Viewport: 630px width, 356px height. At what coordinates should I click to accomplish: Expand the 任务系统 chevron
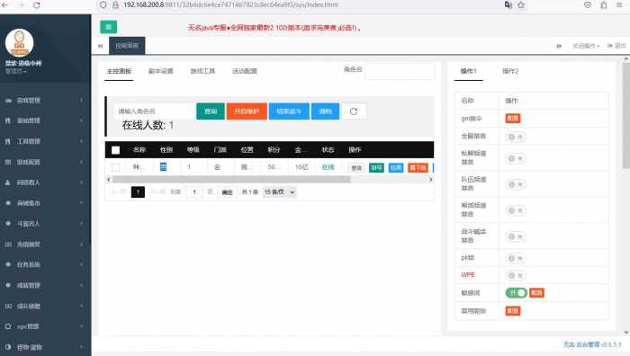coord(82,264)
